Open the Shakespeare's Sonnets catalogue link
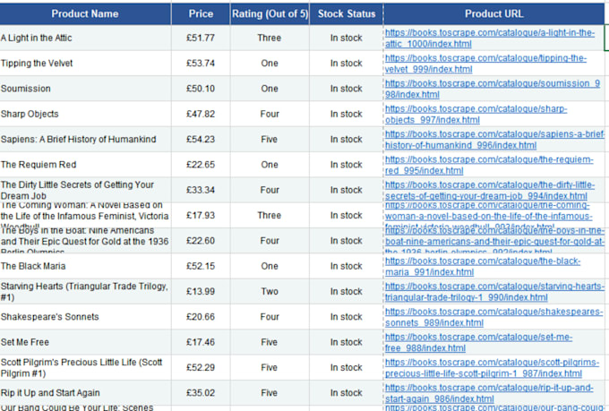Screen dimensions: 609x411 (494, 317)
